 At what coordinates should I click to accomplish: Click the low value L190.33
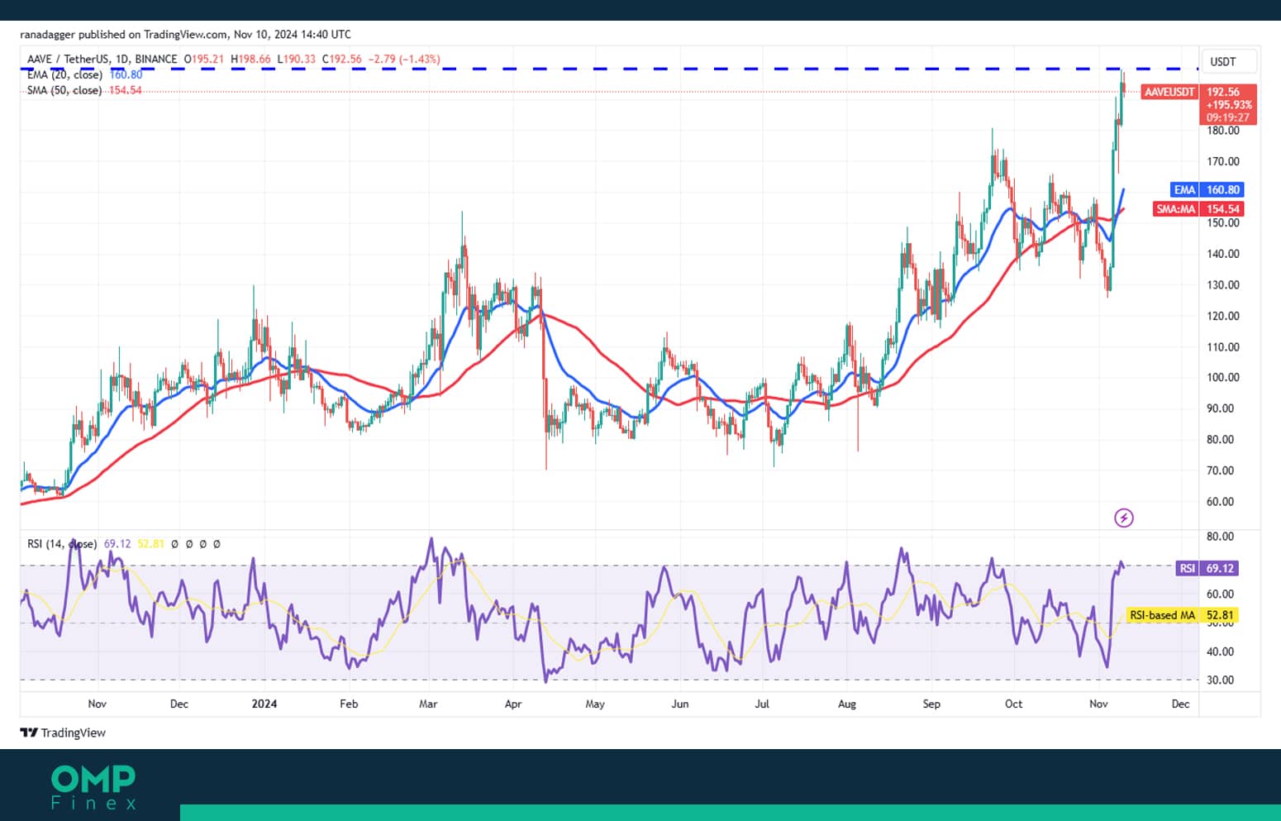[296, 60]
